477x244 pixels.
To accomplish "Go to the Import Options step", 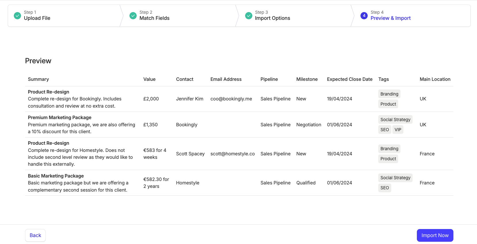I will coord(272,18).
